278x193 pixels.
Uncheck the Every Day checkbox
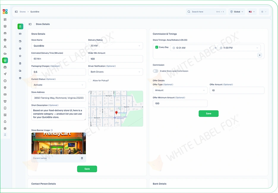pyautogui.click(x=157, y=47)
